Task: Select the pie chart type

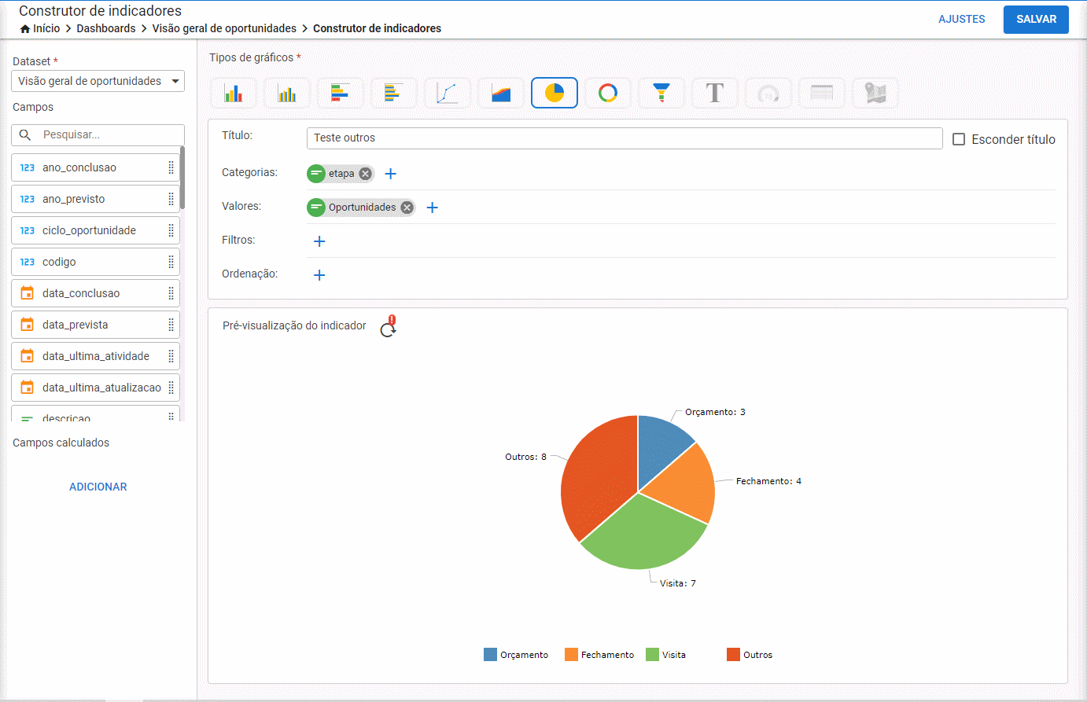Action: click(555, 93)
